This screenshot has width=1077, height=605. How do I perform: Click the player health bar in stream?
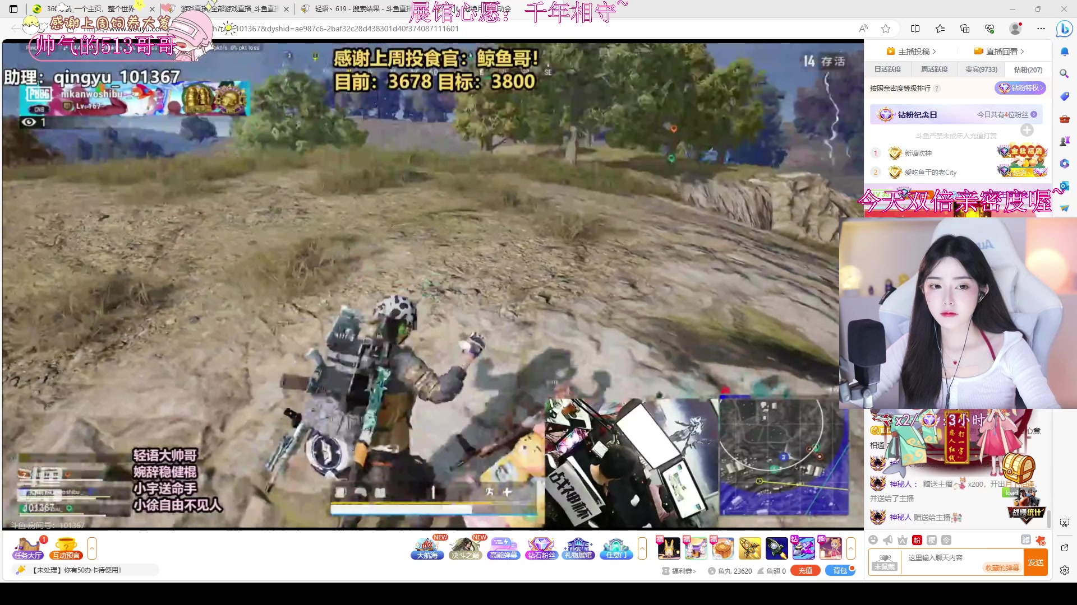[x=433, y=509]
